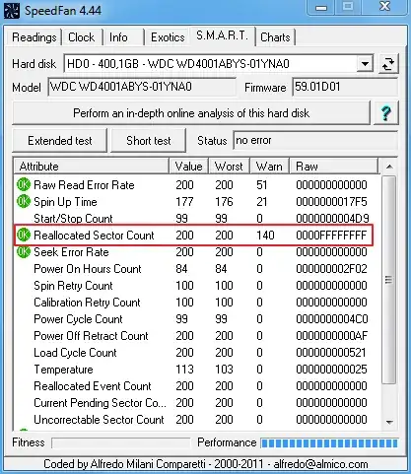
Task: Start the Short test
Action: (x=149, y=141)
